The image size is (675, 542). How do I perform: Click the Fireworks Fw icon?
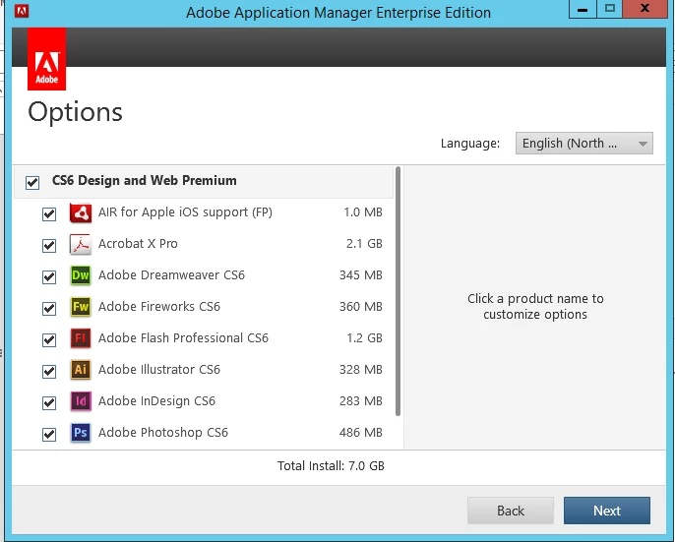coord(81,307)
